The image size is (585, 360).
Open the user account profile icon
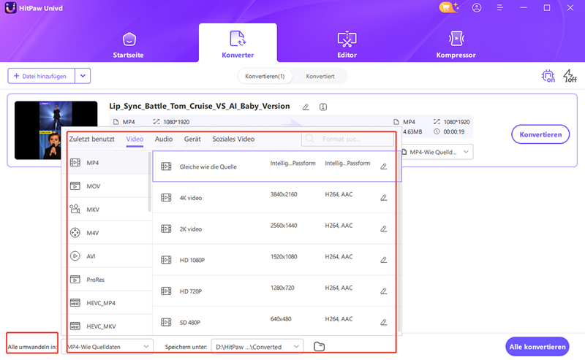point(477,7)
